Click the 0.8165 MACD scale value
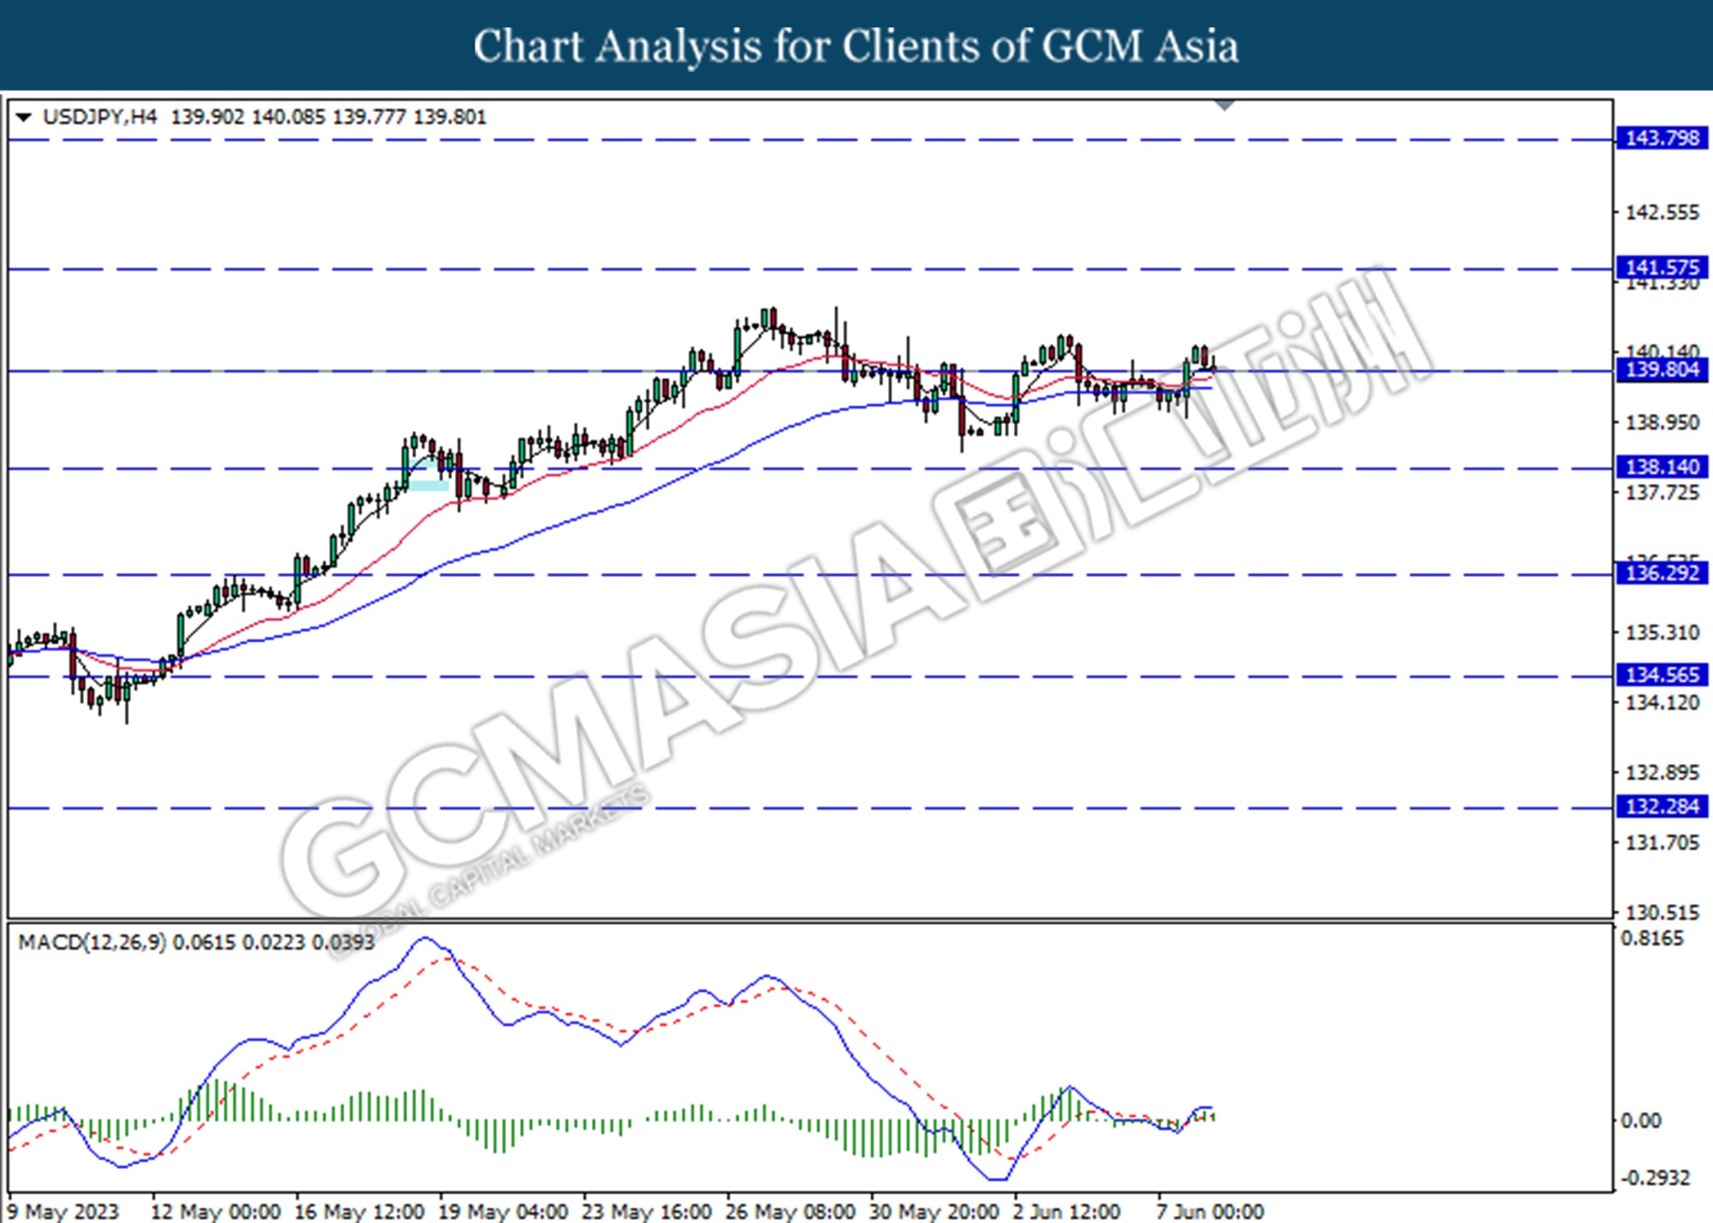Viewport: 1713px width, 1223px height. 1652,940
